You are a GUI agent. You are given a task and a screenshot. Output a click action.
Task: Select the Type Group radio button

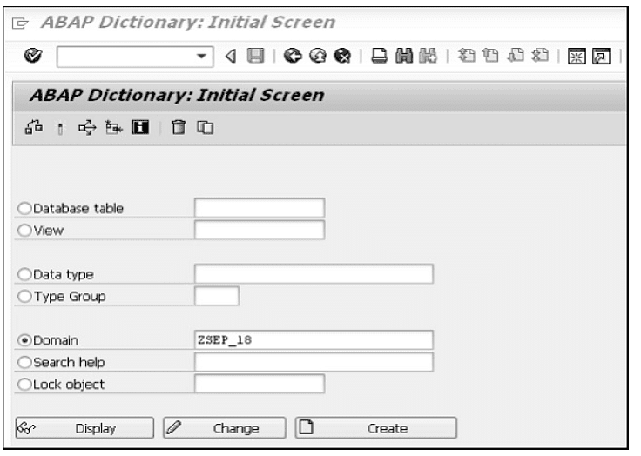point(24,296)
